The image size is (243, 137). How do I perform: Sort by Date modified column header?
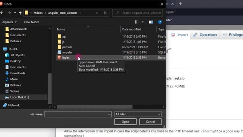click(132, 29)
